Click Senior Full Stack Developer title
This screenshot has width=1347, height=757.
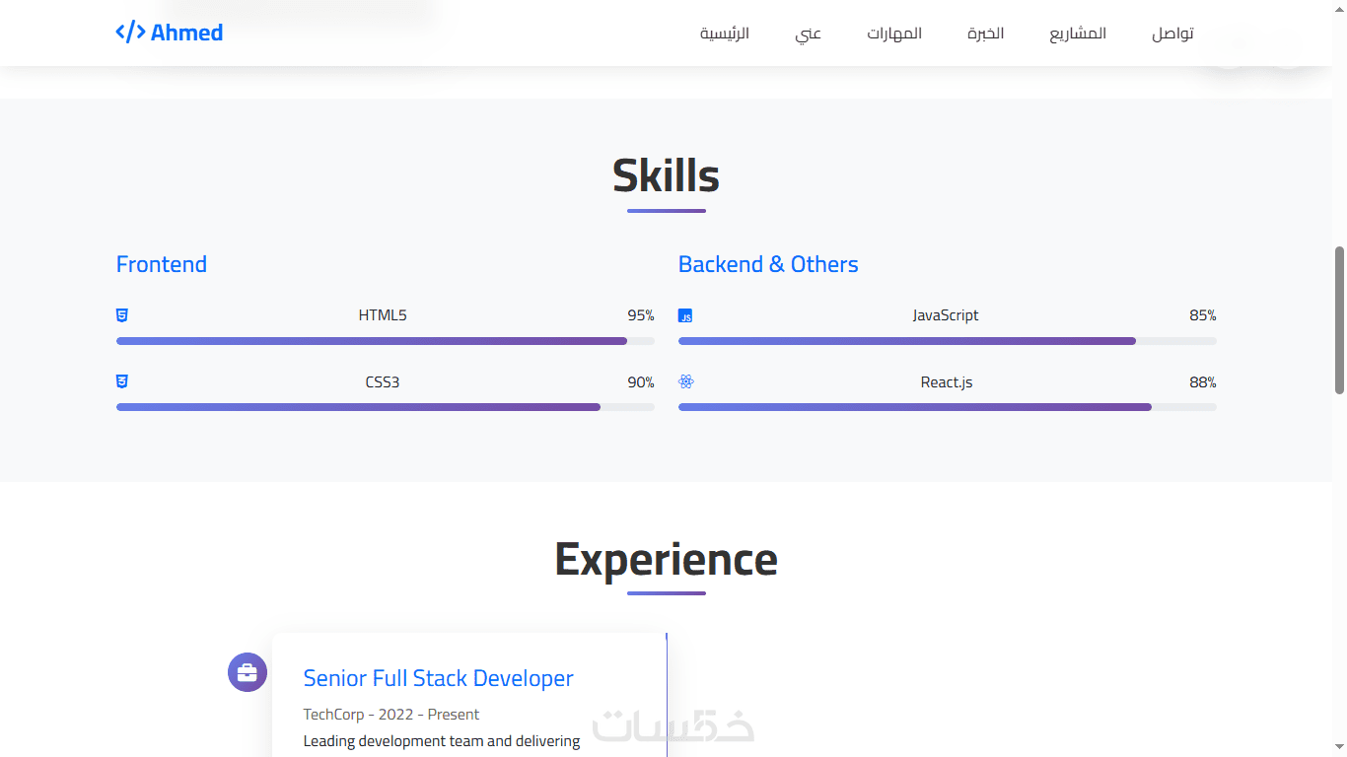tap(438, 678)
